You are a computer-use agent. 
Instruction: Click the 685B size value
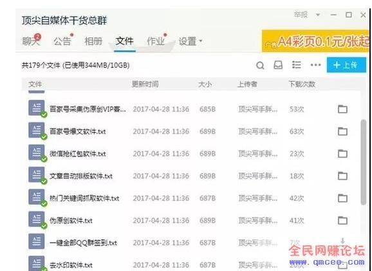click(208, 109)
